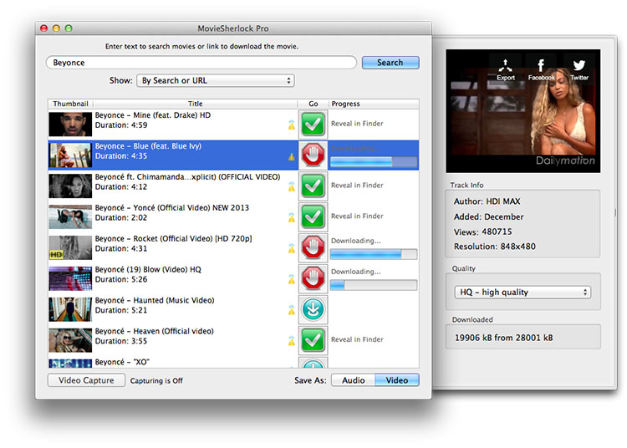Click 'Added: December' in Track Info
The width and height of the screenshot is (627, 448).
pos(489,217)
